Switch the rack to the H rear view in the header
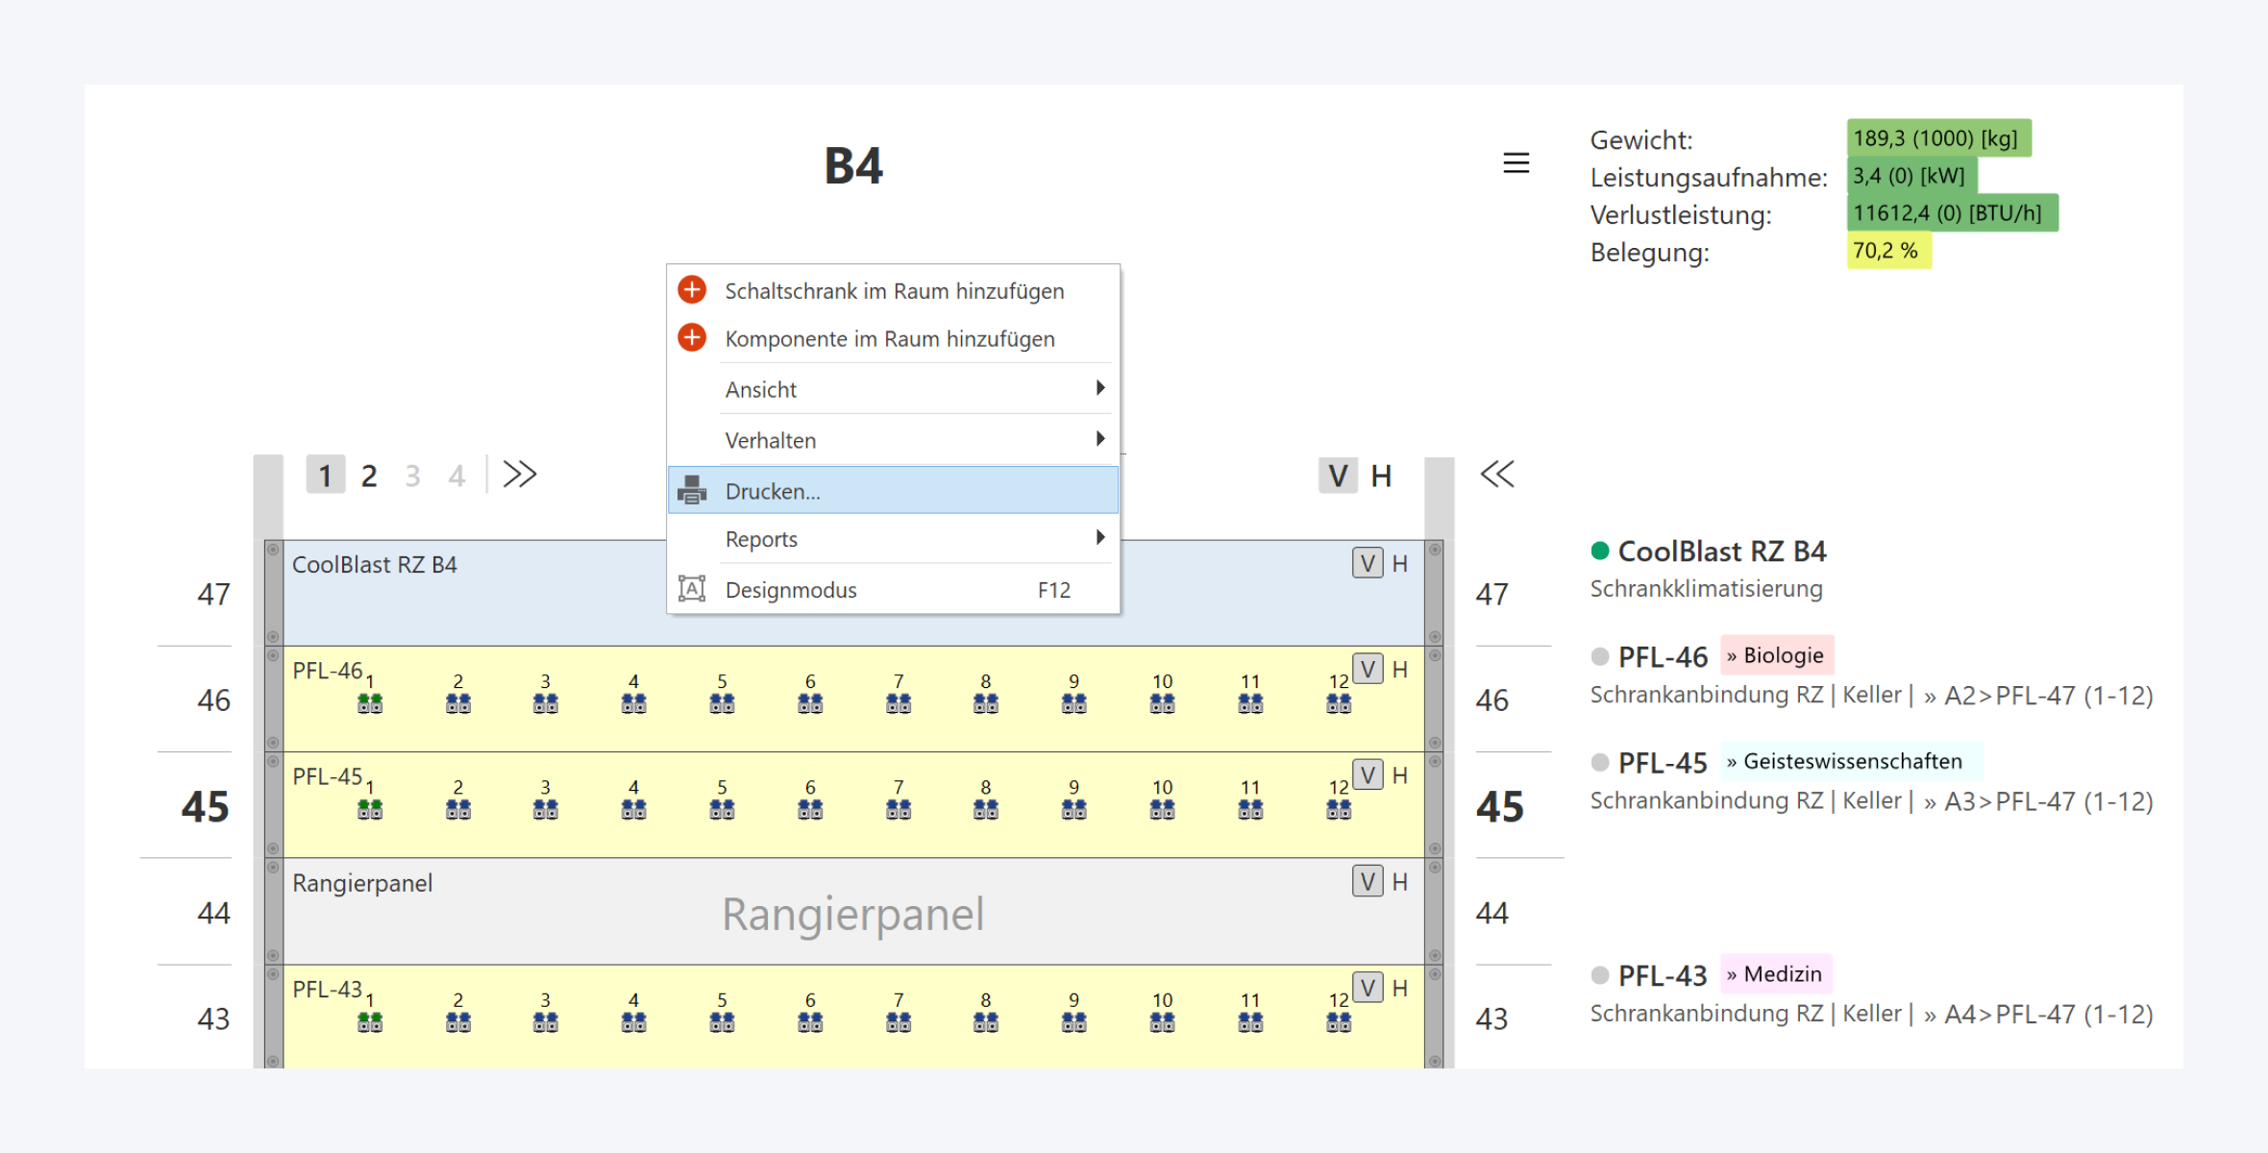Screen dimensions: 2268x1153 (1381, 476)
